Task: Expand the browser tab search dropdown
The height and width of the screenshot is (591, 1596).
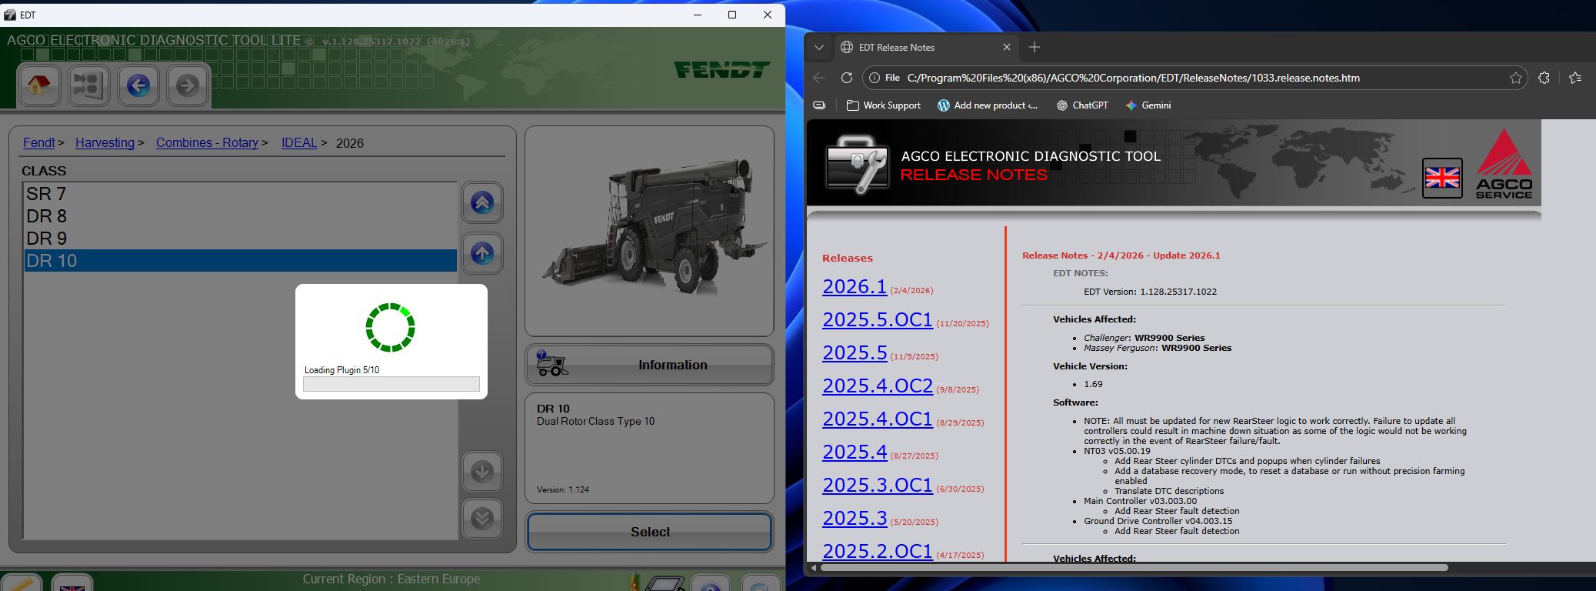Action: pyautogui.click(x=819, y=47)
